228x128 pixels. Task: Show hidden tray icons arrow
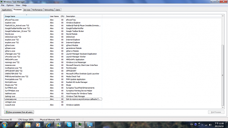[x=202, y=125]
